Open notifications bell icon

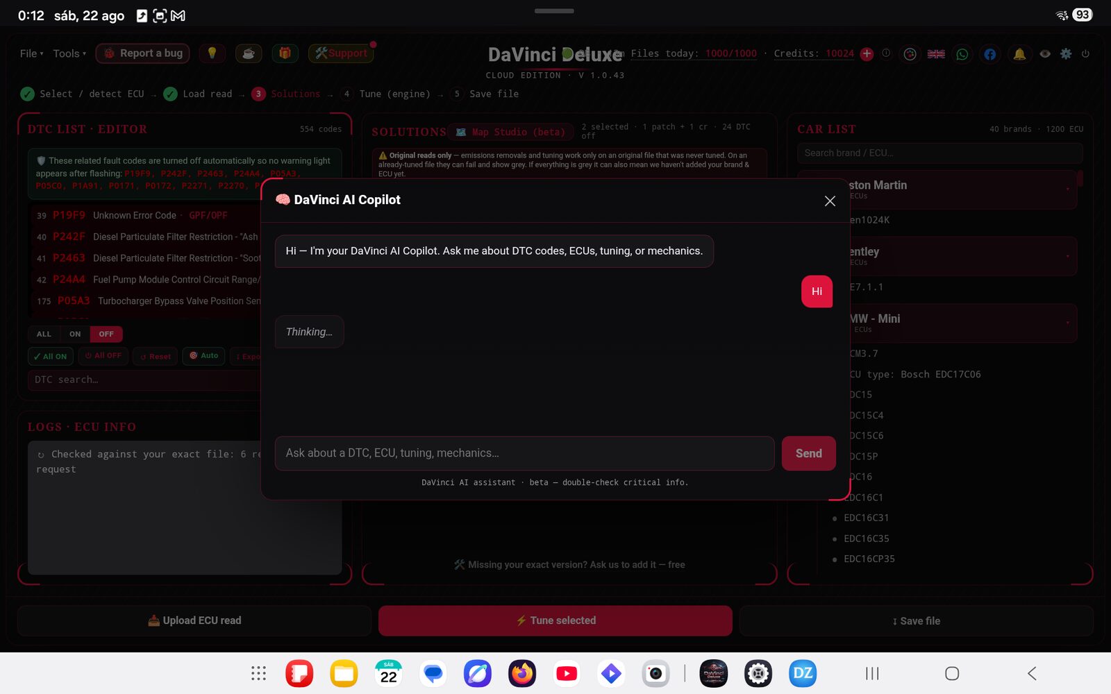pos(1019,54)
